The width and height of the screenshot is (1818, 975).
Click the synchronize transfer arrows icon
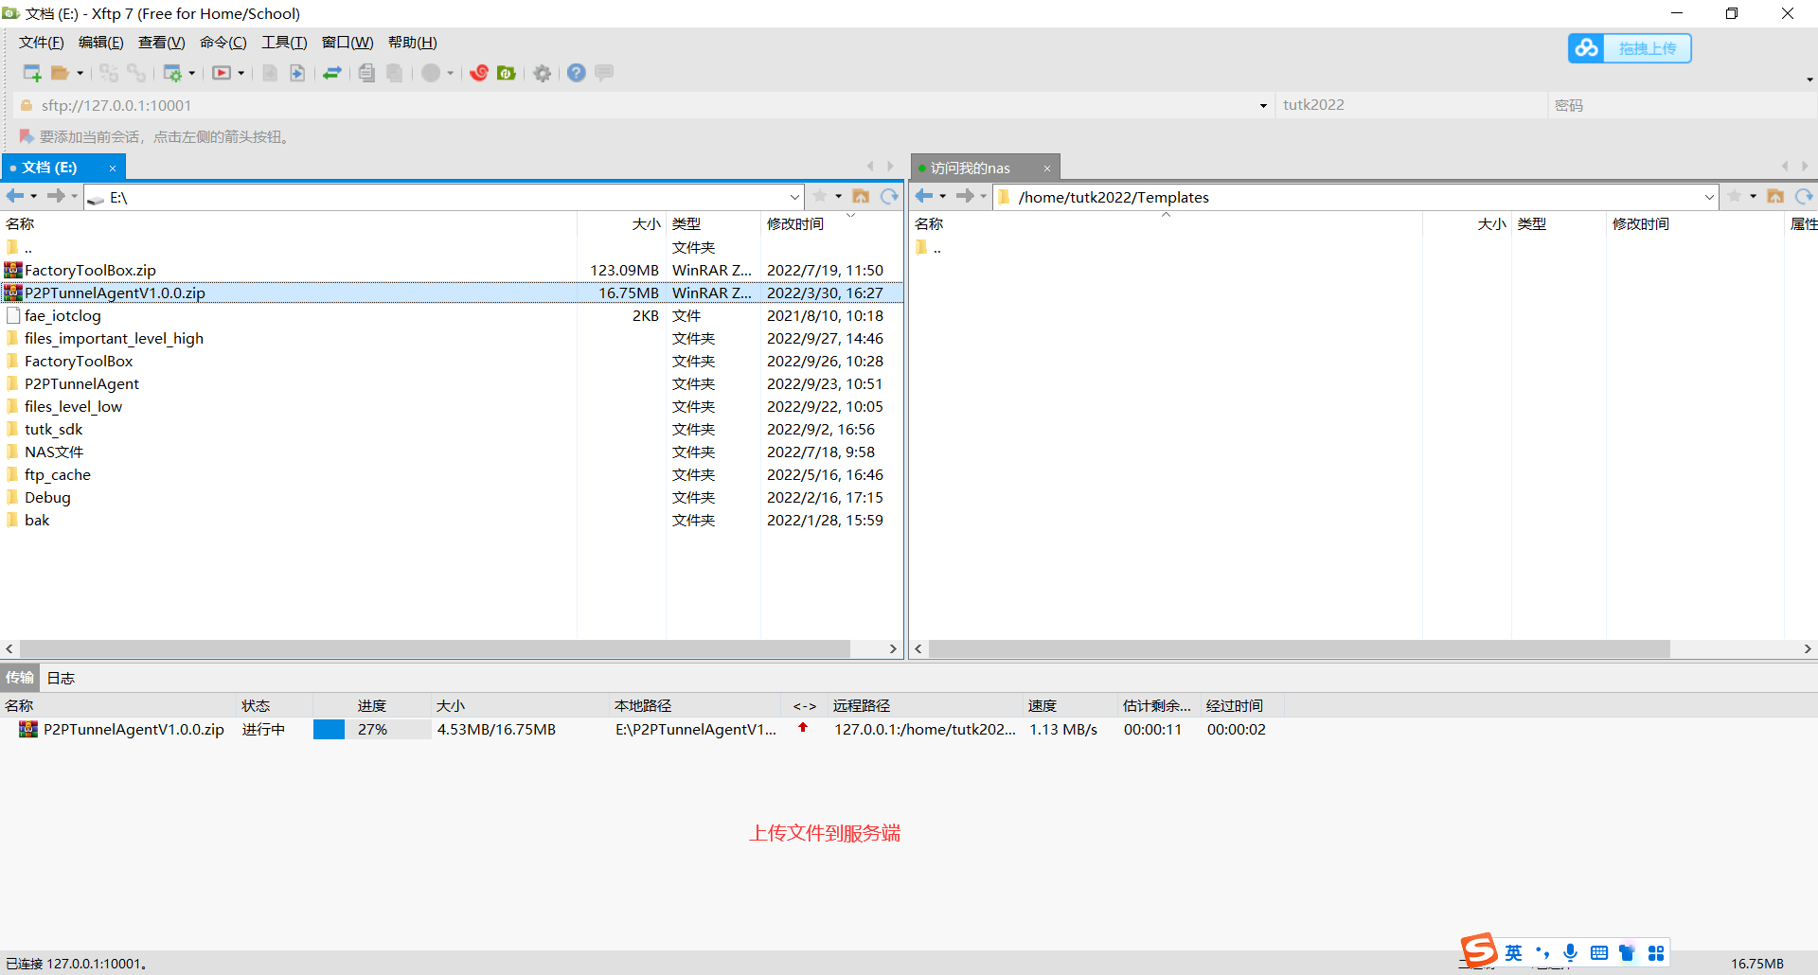[x=332, y=73]
